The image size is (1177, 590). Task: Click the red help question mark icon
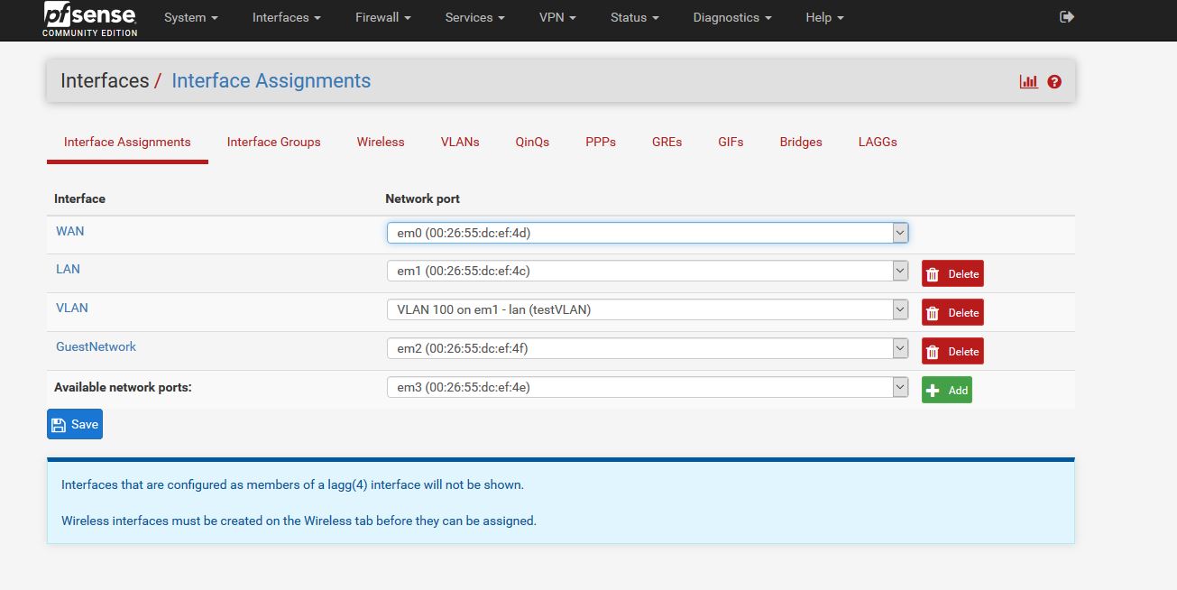(x=1054, y=82)
